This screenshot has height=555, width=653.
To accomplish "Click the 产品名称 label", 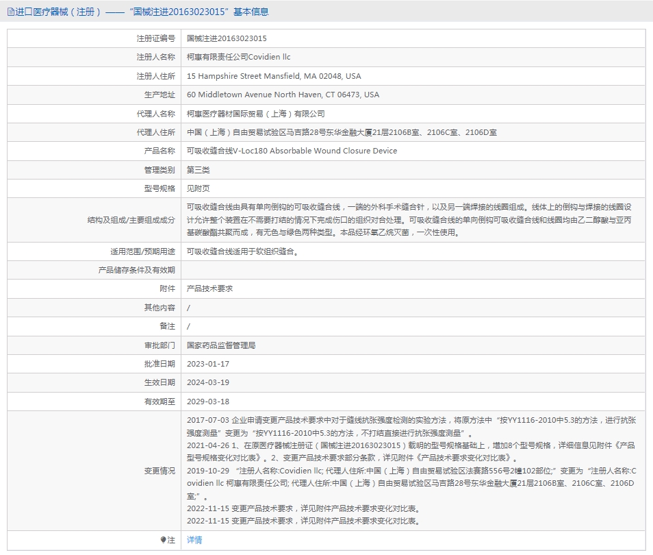I will [159, 151].
